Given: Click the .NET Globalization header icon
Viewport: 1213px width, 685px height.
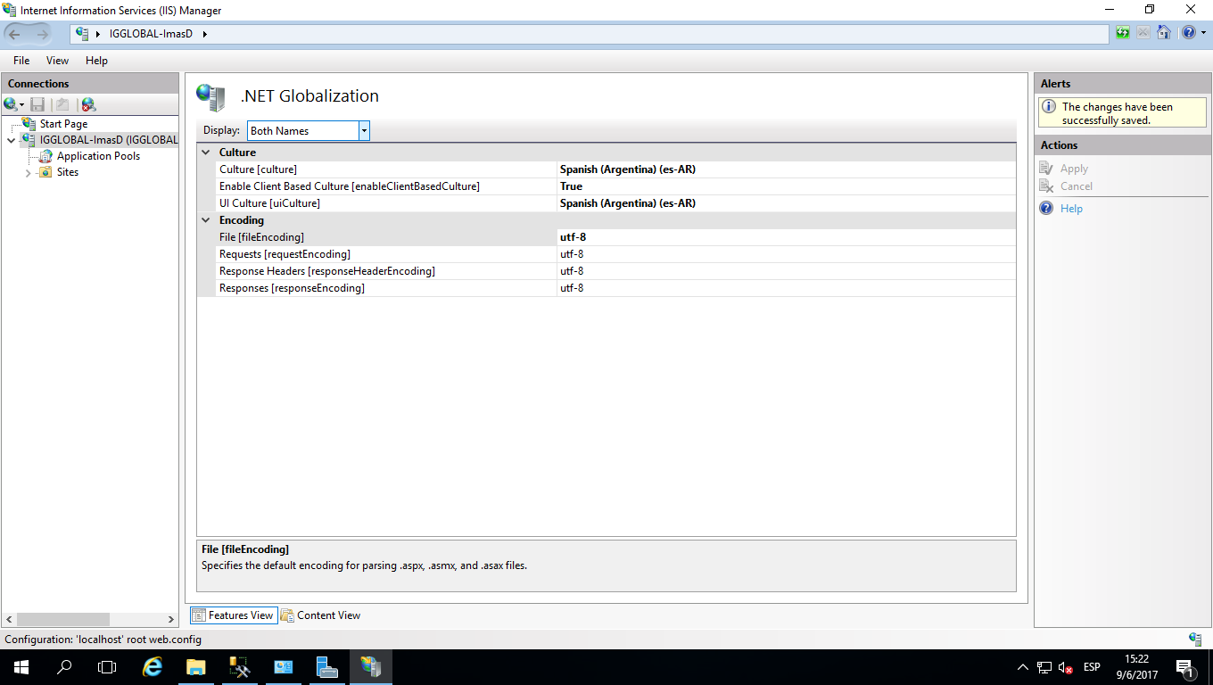Looking at the screenshot, I should point(210,96).
